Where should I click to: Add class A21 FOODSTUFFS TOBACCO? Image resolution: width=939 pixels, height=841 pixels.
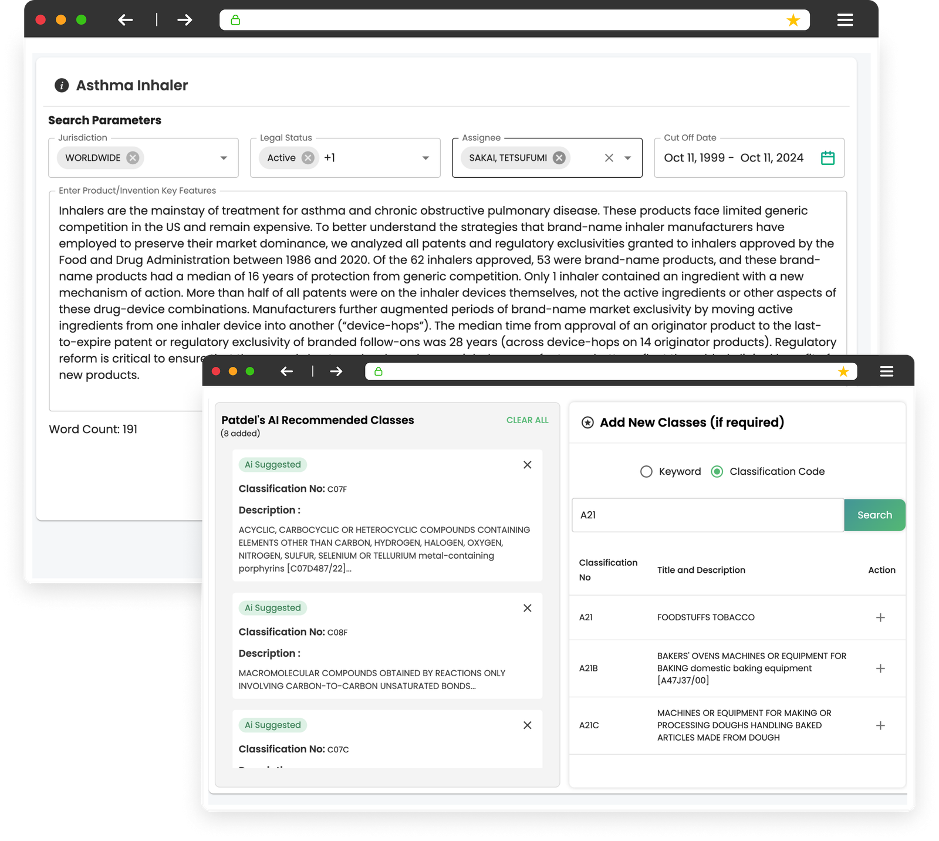pyautogui.click(x=880, y=617)
